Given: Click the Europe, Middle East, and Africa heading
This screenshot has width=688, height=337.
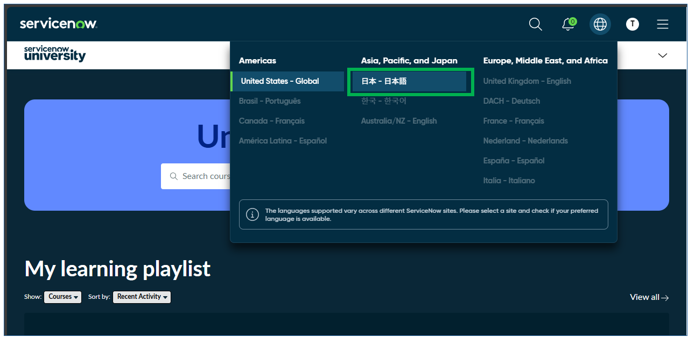Looking at the screenshot, I should pos(545,61).
